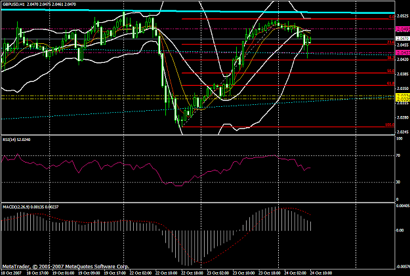Click the 23 Oct 10:00 time label

[244, 273]
